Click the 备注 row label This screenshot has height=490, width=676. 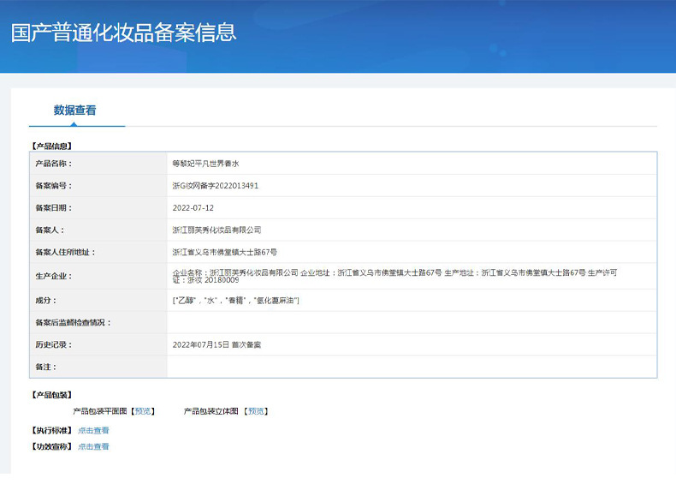pos(45,367)
